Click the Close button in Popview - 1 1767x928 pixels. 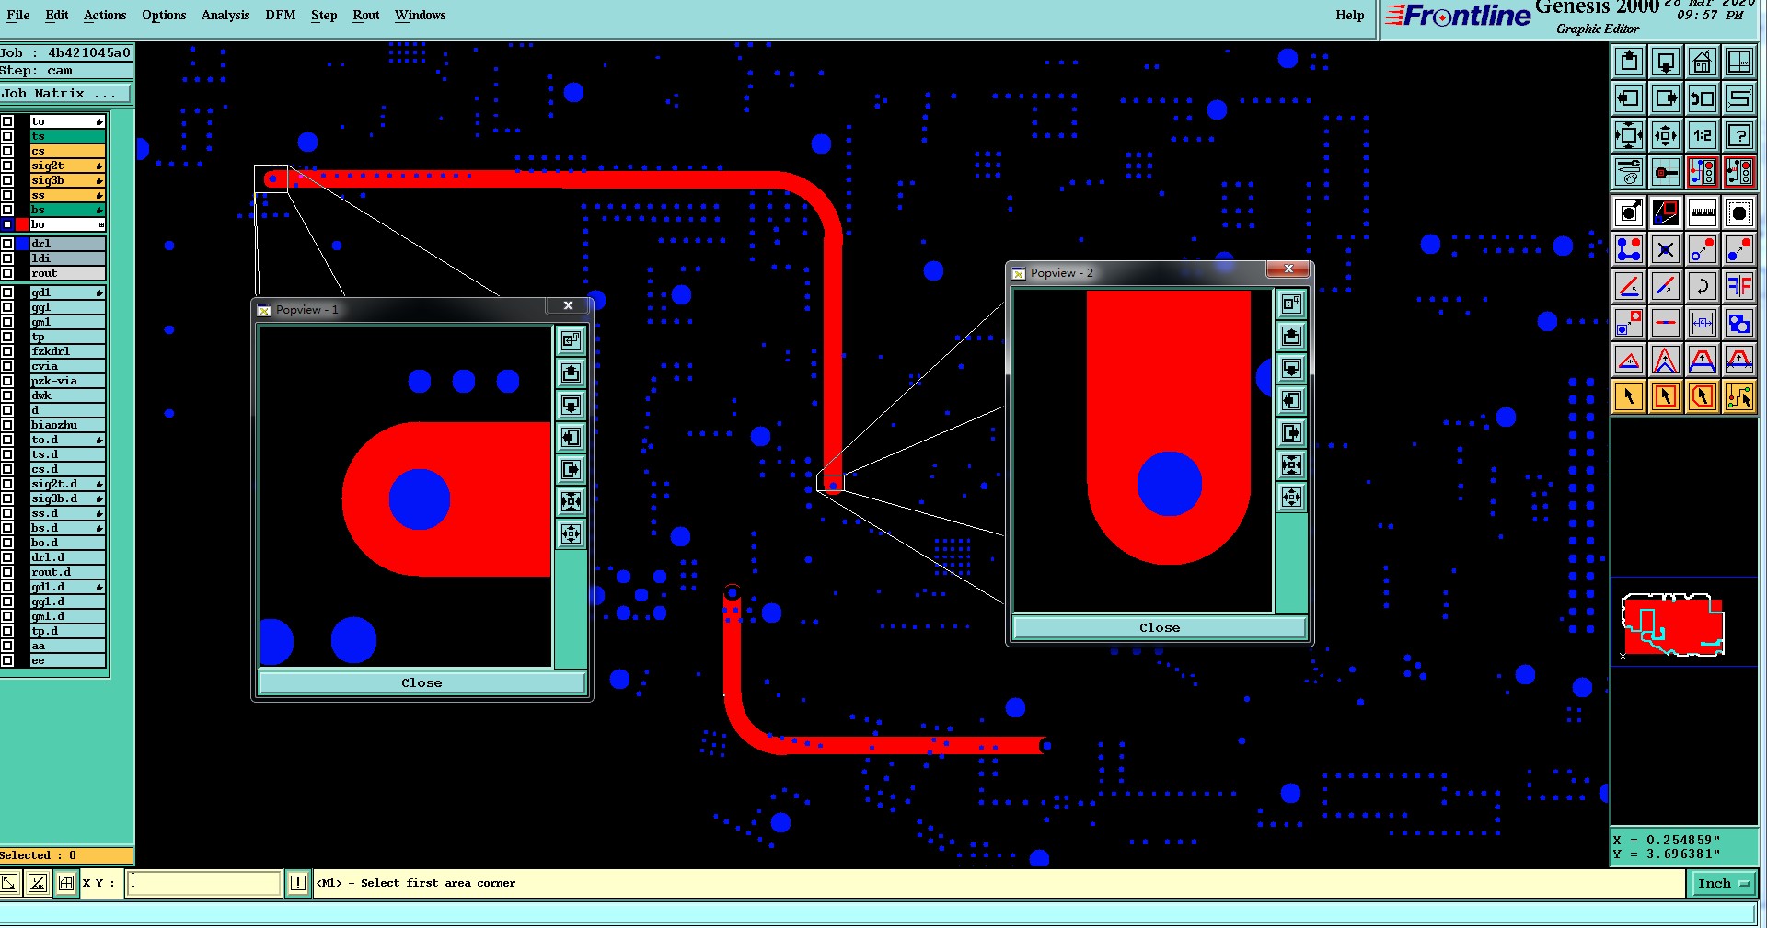tap(422, 682)
